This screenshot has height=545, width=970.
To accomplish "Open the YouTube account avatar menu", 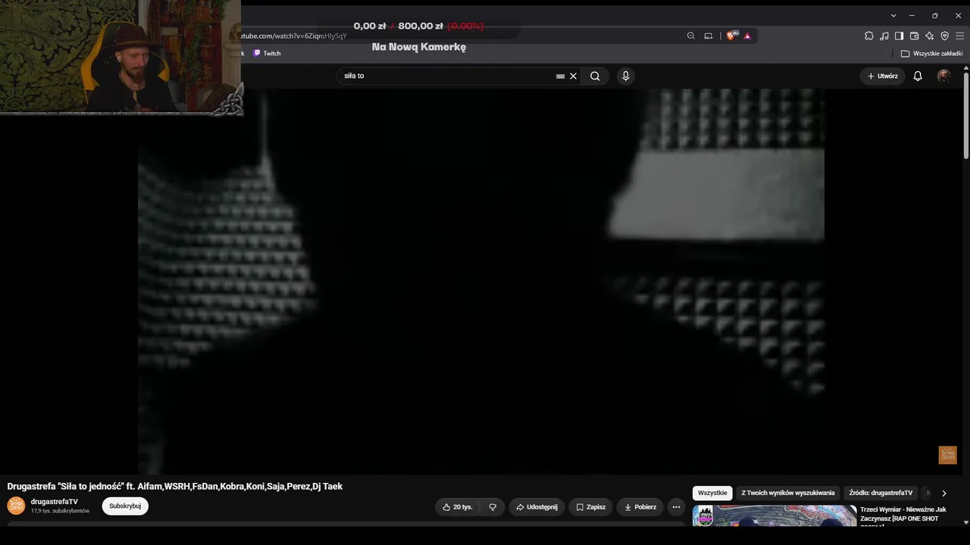I will [x=943, y=76].
